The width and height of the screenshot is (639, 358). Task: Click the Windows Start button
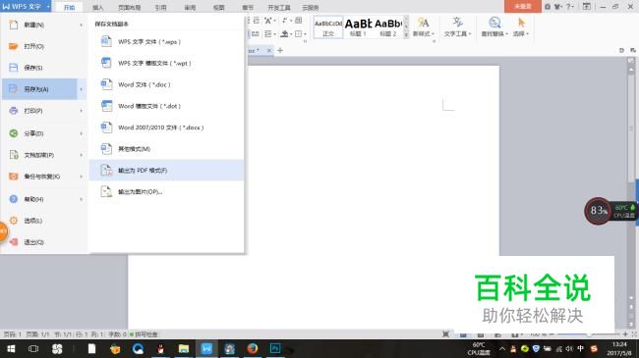(11, 348)
